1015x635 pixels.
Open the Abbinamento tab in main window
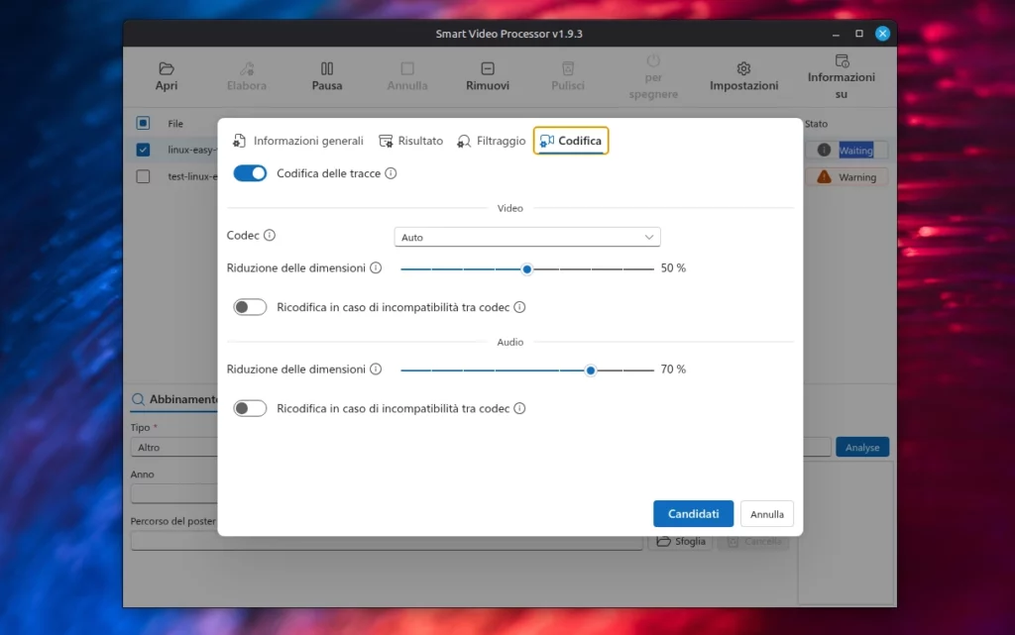click(174, 399)
